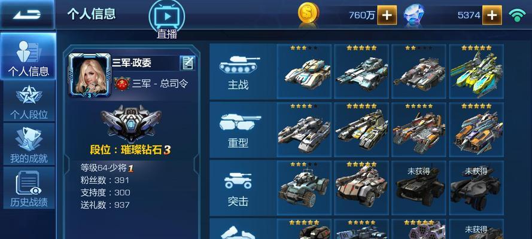Add more gold coins with plus button

point(387,15)
